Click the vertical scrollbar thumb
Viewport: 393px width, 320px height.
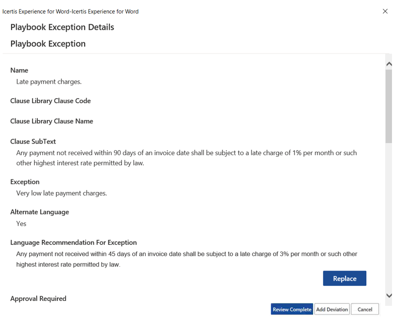pos(388,106)
